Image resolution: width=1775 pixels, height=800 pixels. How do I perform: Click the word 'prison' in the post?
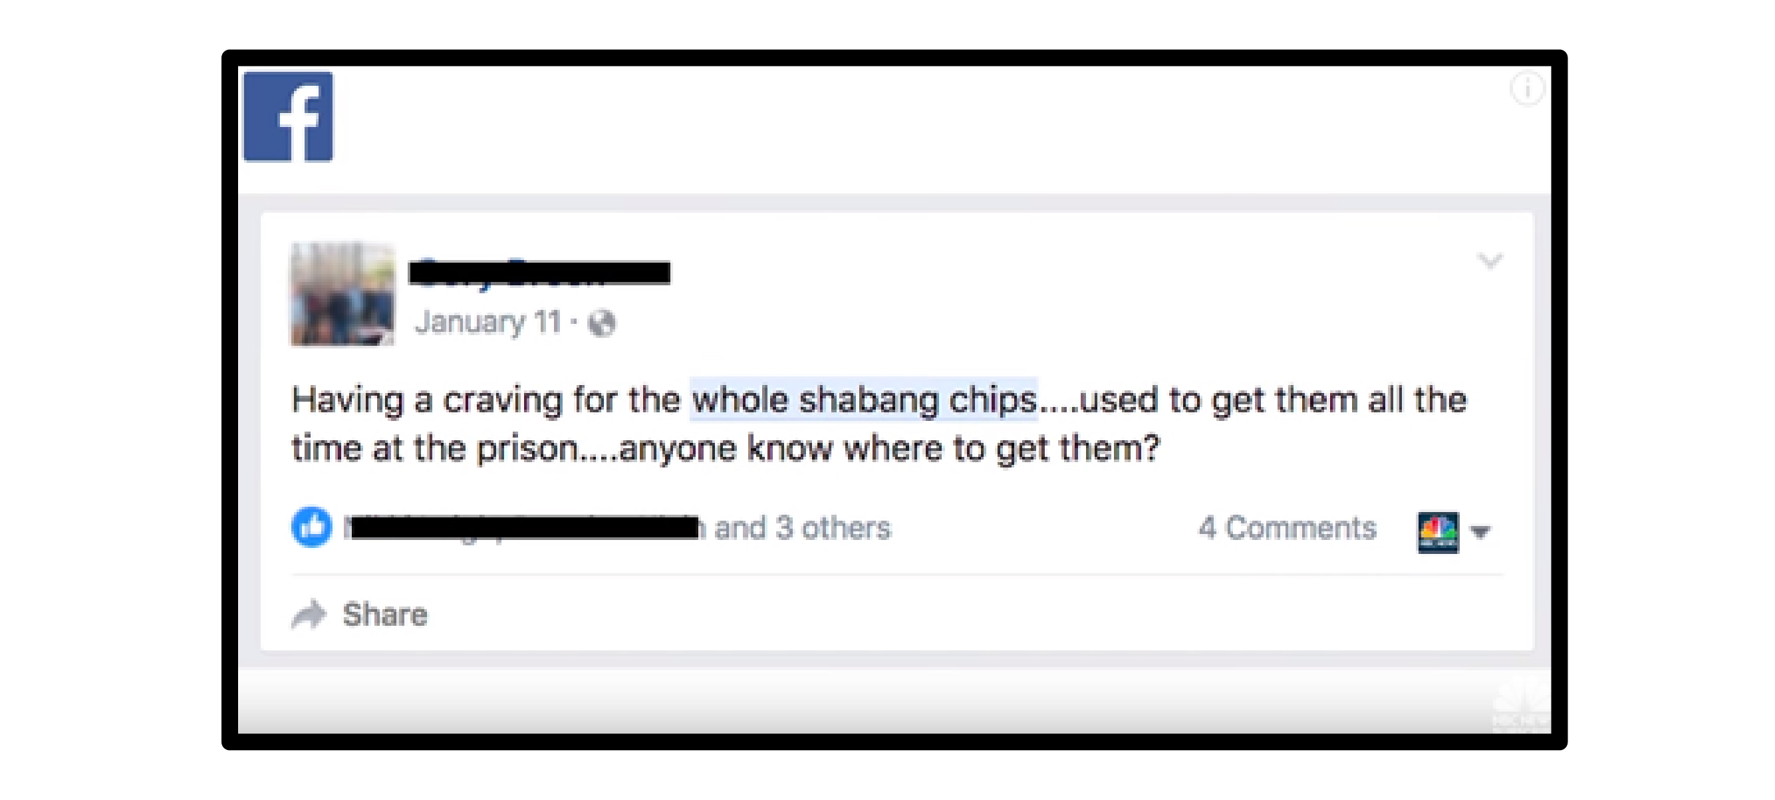pyautogui.click(x=527, y=449)
